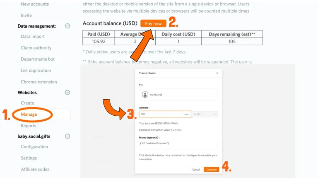Screen dimensions: 318x178
Task: Collapse the baby.social.gifts section
Action: tap(67, 136)
